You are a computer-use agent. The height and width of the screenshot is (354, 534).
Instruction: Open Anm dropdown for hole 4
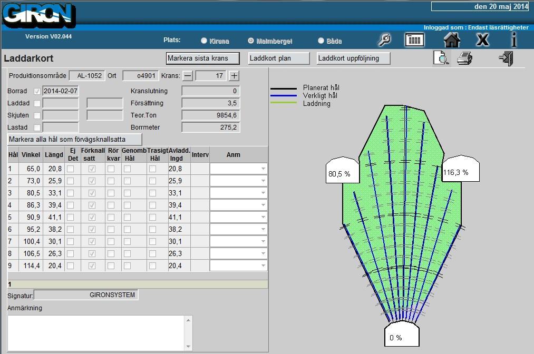pyautogui.click(x=263, y=205)
